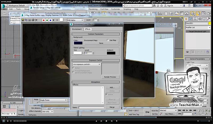Toggle red channel in frame buffer
Screen dimensions: 213x124
coord(44,20)
